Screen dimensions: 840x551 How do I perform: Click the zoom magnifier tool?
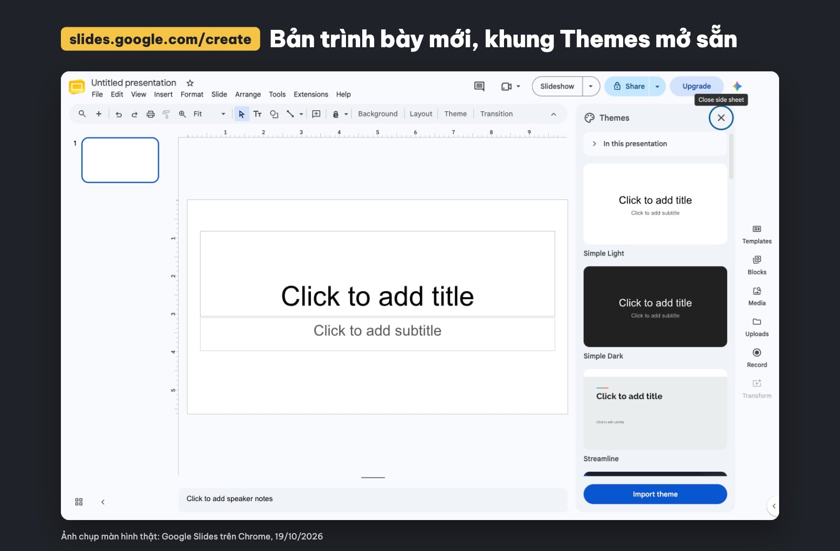[182, 114]
